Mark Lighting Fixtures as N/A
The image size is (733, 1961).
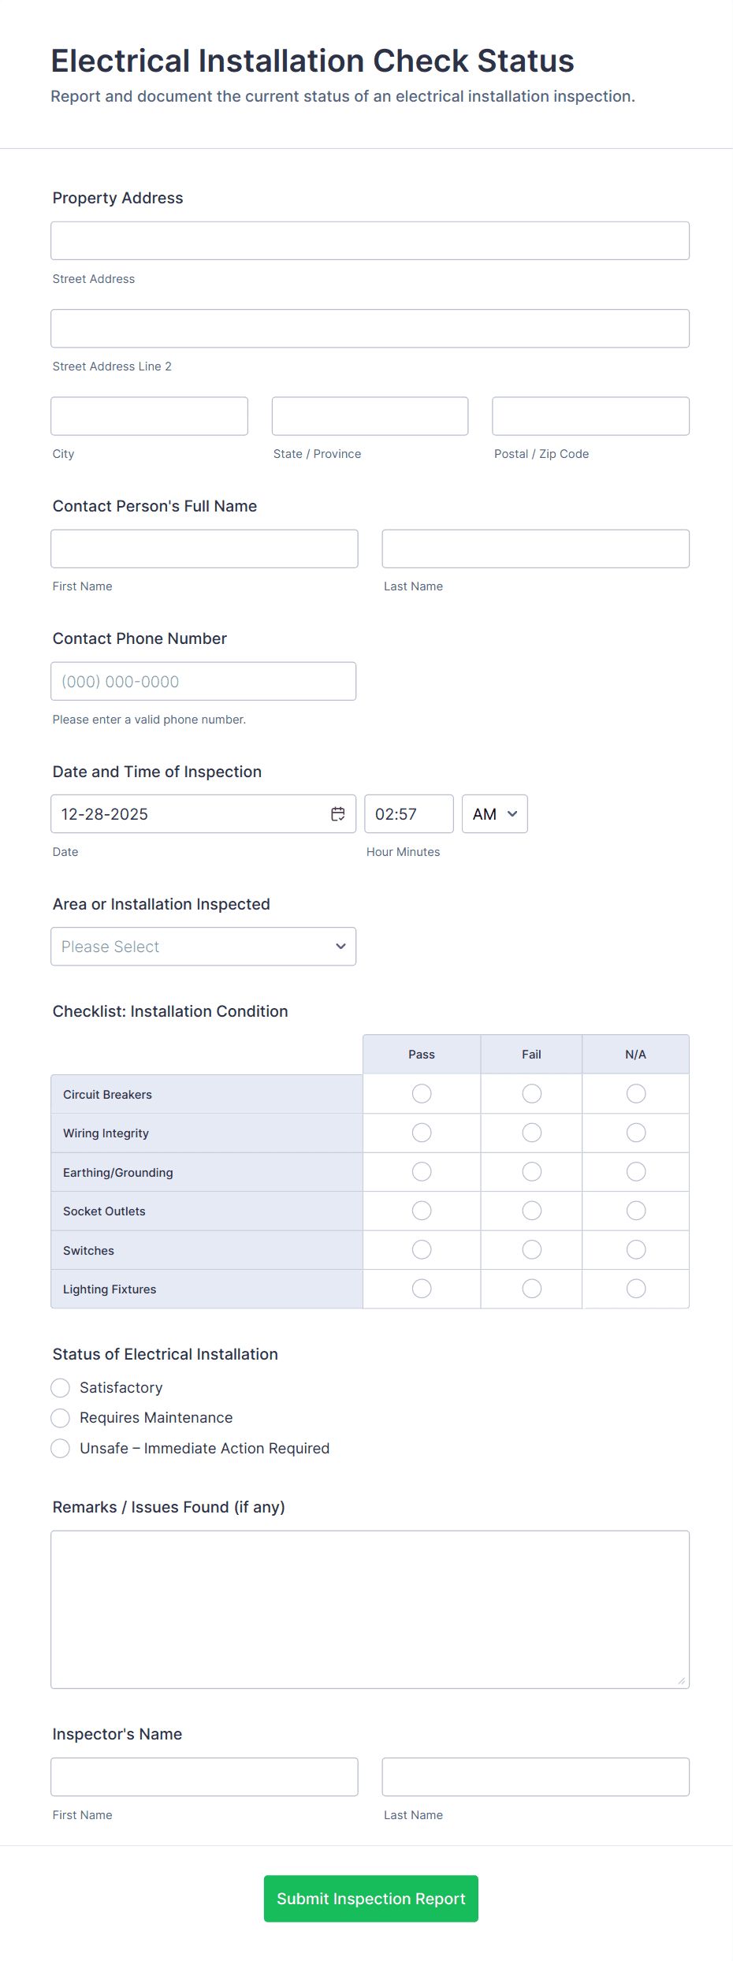635,1289
